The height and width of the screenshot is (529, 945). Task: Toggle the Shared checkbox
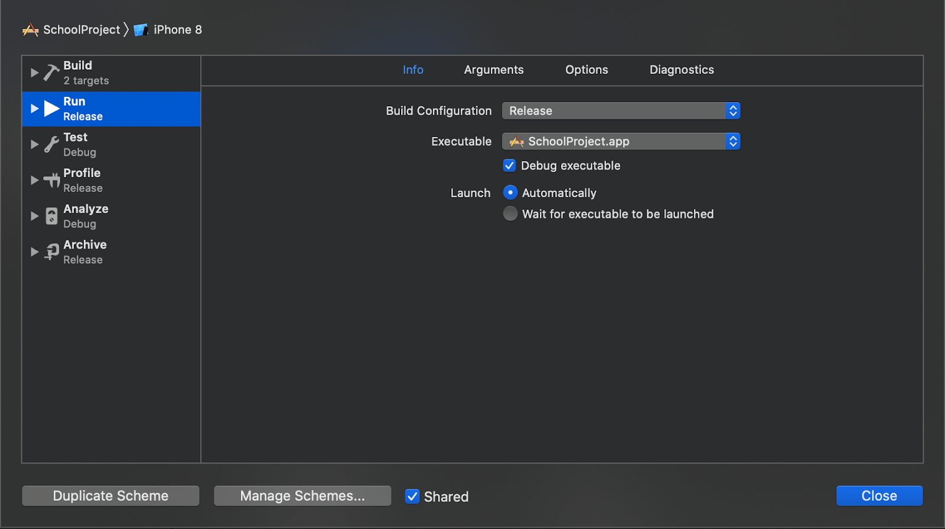point(412,497)
